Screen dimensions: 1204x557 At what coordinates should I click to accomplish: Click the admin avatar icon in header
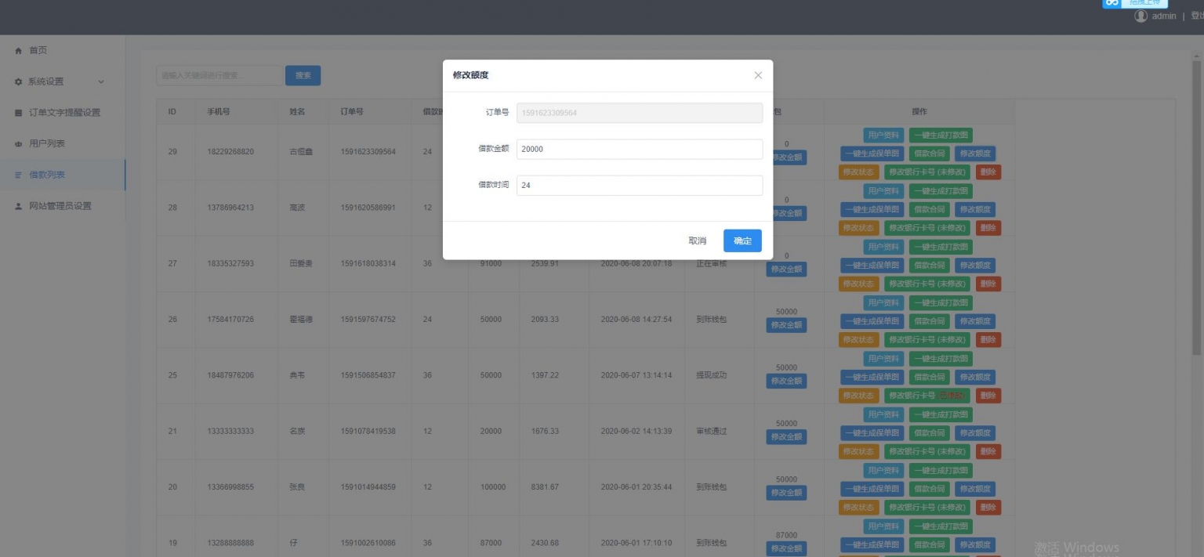click(x=1141, y=16)
